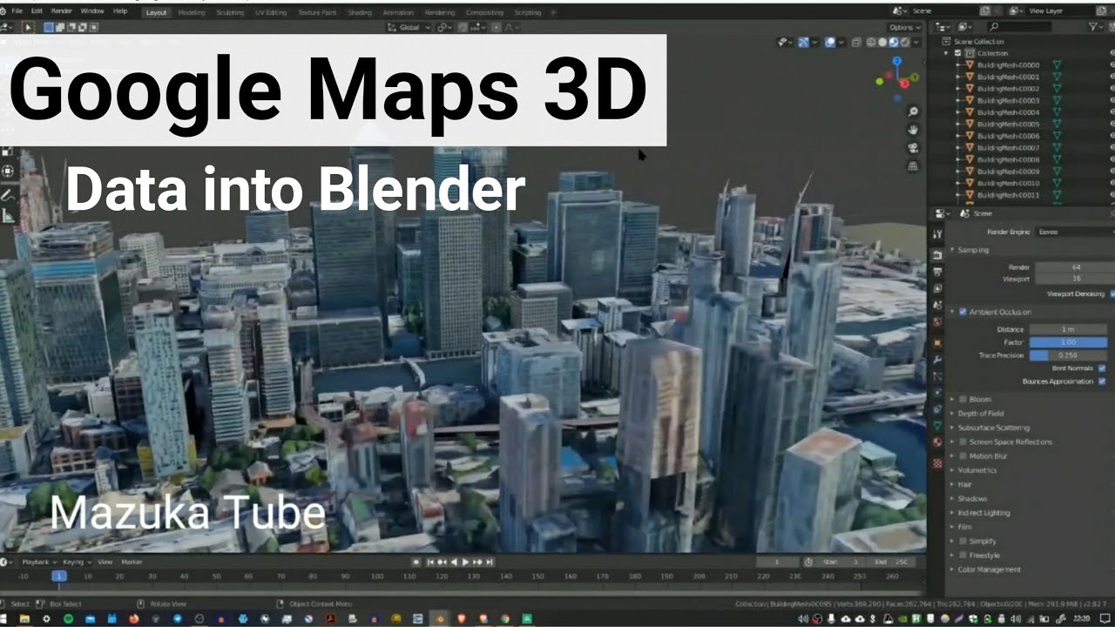Open the Texture properties checker tab
This screenshot has width=1115, height=627.
[937, 463]
